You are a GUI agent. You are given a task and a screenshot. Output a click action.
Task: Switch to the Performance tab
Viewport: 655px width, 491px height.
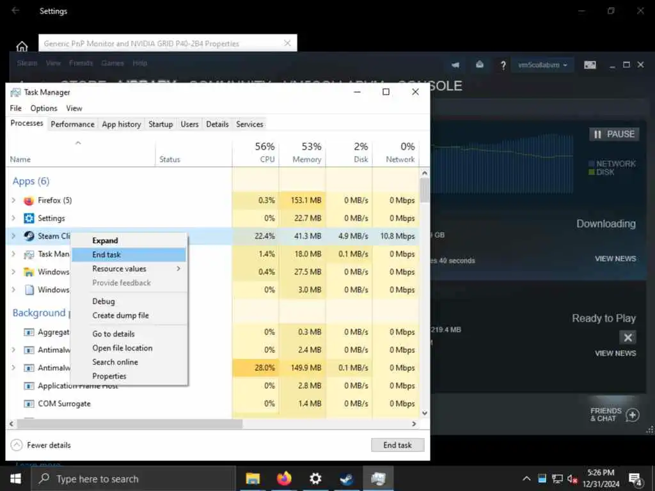click(72, 124)
